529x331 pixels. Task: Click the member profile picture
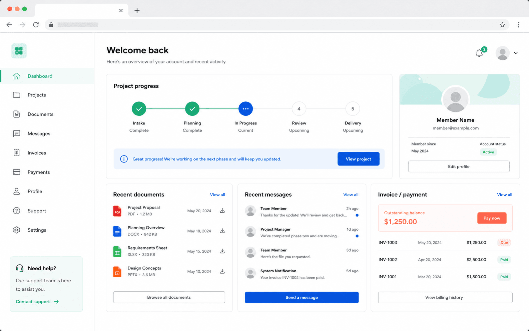coord(456,99)
